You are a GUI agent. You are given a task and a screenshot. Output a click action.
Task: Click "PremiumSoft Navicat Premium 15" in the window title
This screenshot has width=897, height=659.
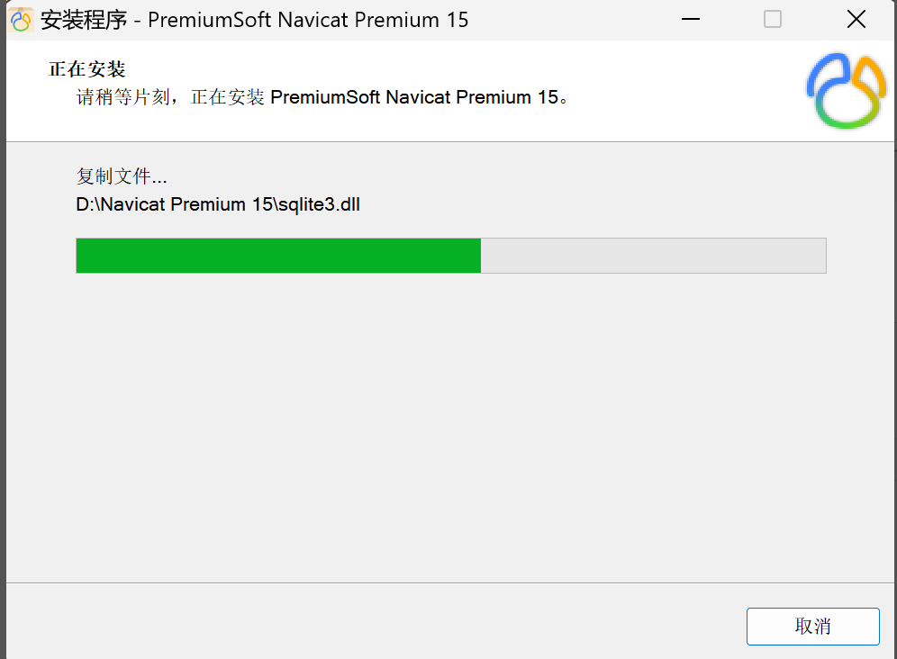308,20
